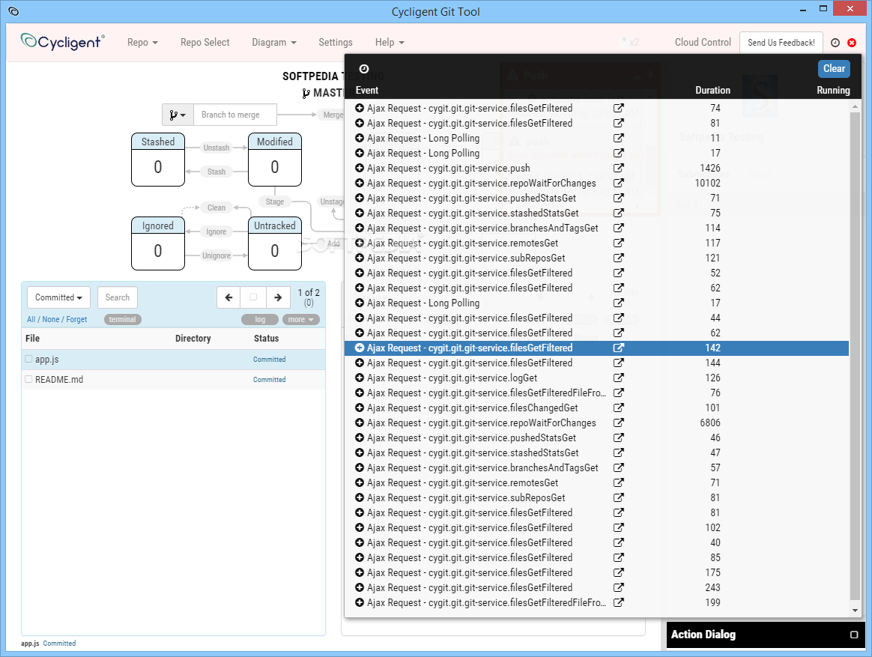Open external link for stashedStatsGet 47 row

click(618, 452)
